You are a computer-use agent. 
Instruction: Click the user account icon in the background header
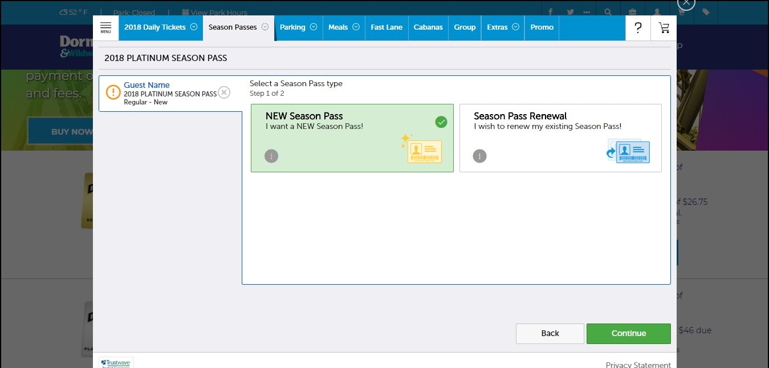[x=657, y=12]
